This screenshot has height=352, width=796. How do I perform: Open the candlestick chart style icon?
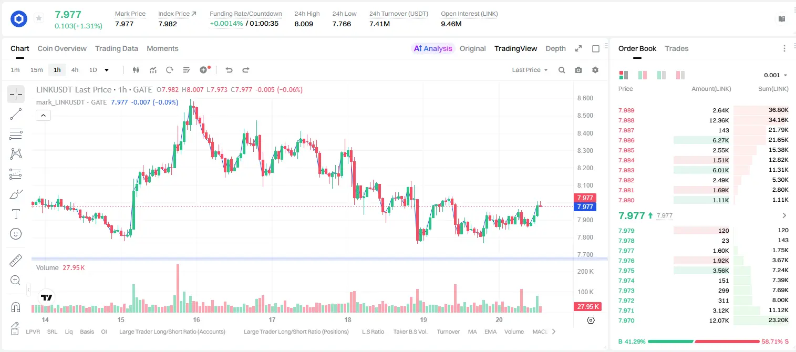137,70
